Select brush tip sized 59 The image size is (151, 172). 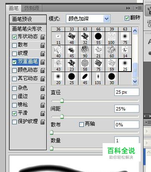click(x=112, y=65)
